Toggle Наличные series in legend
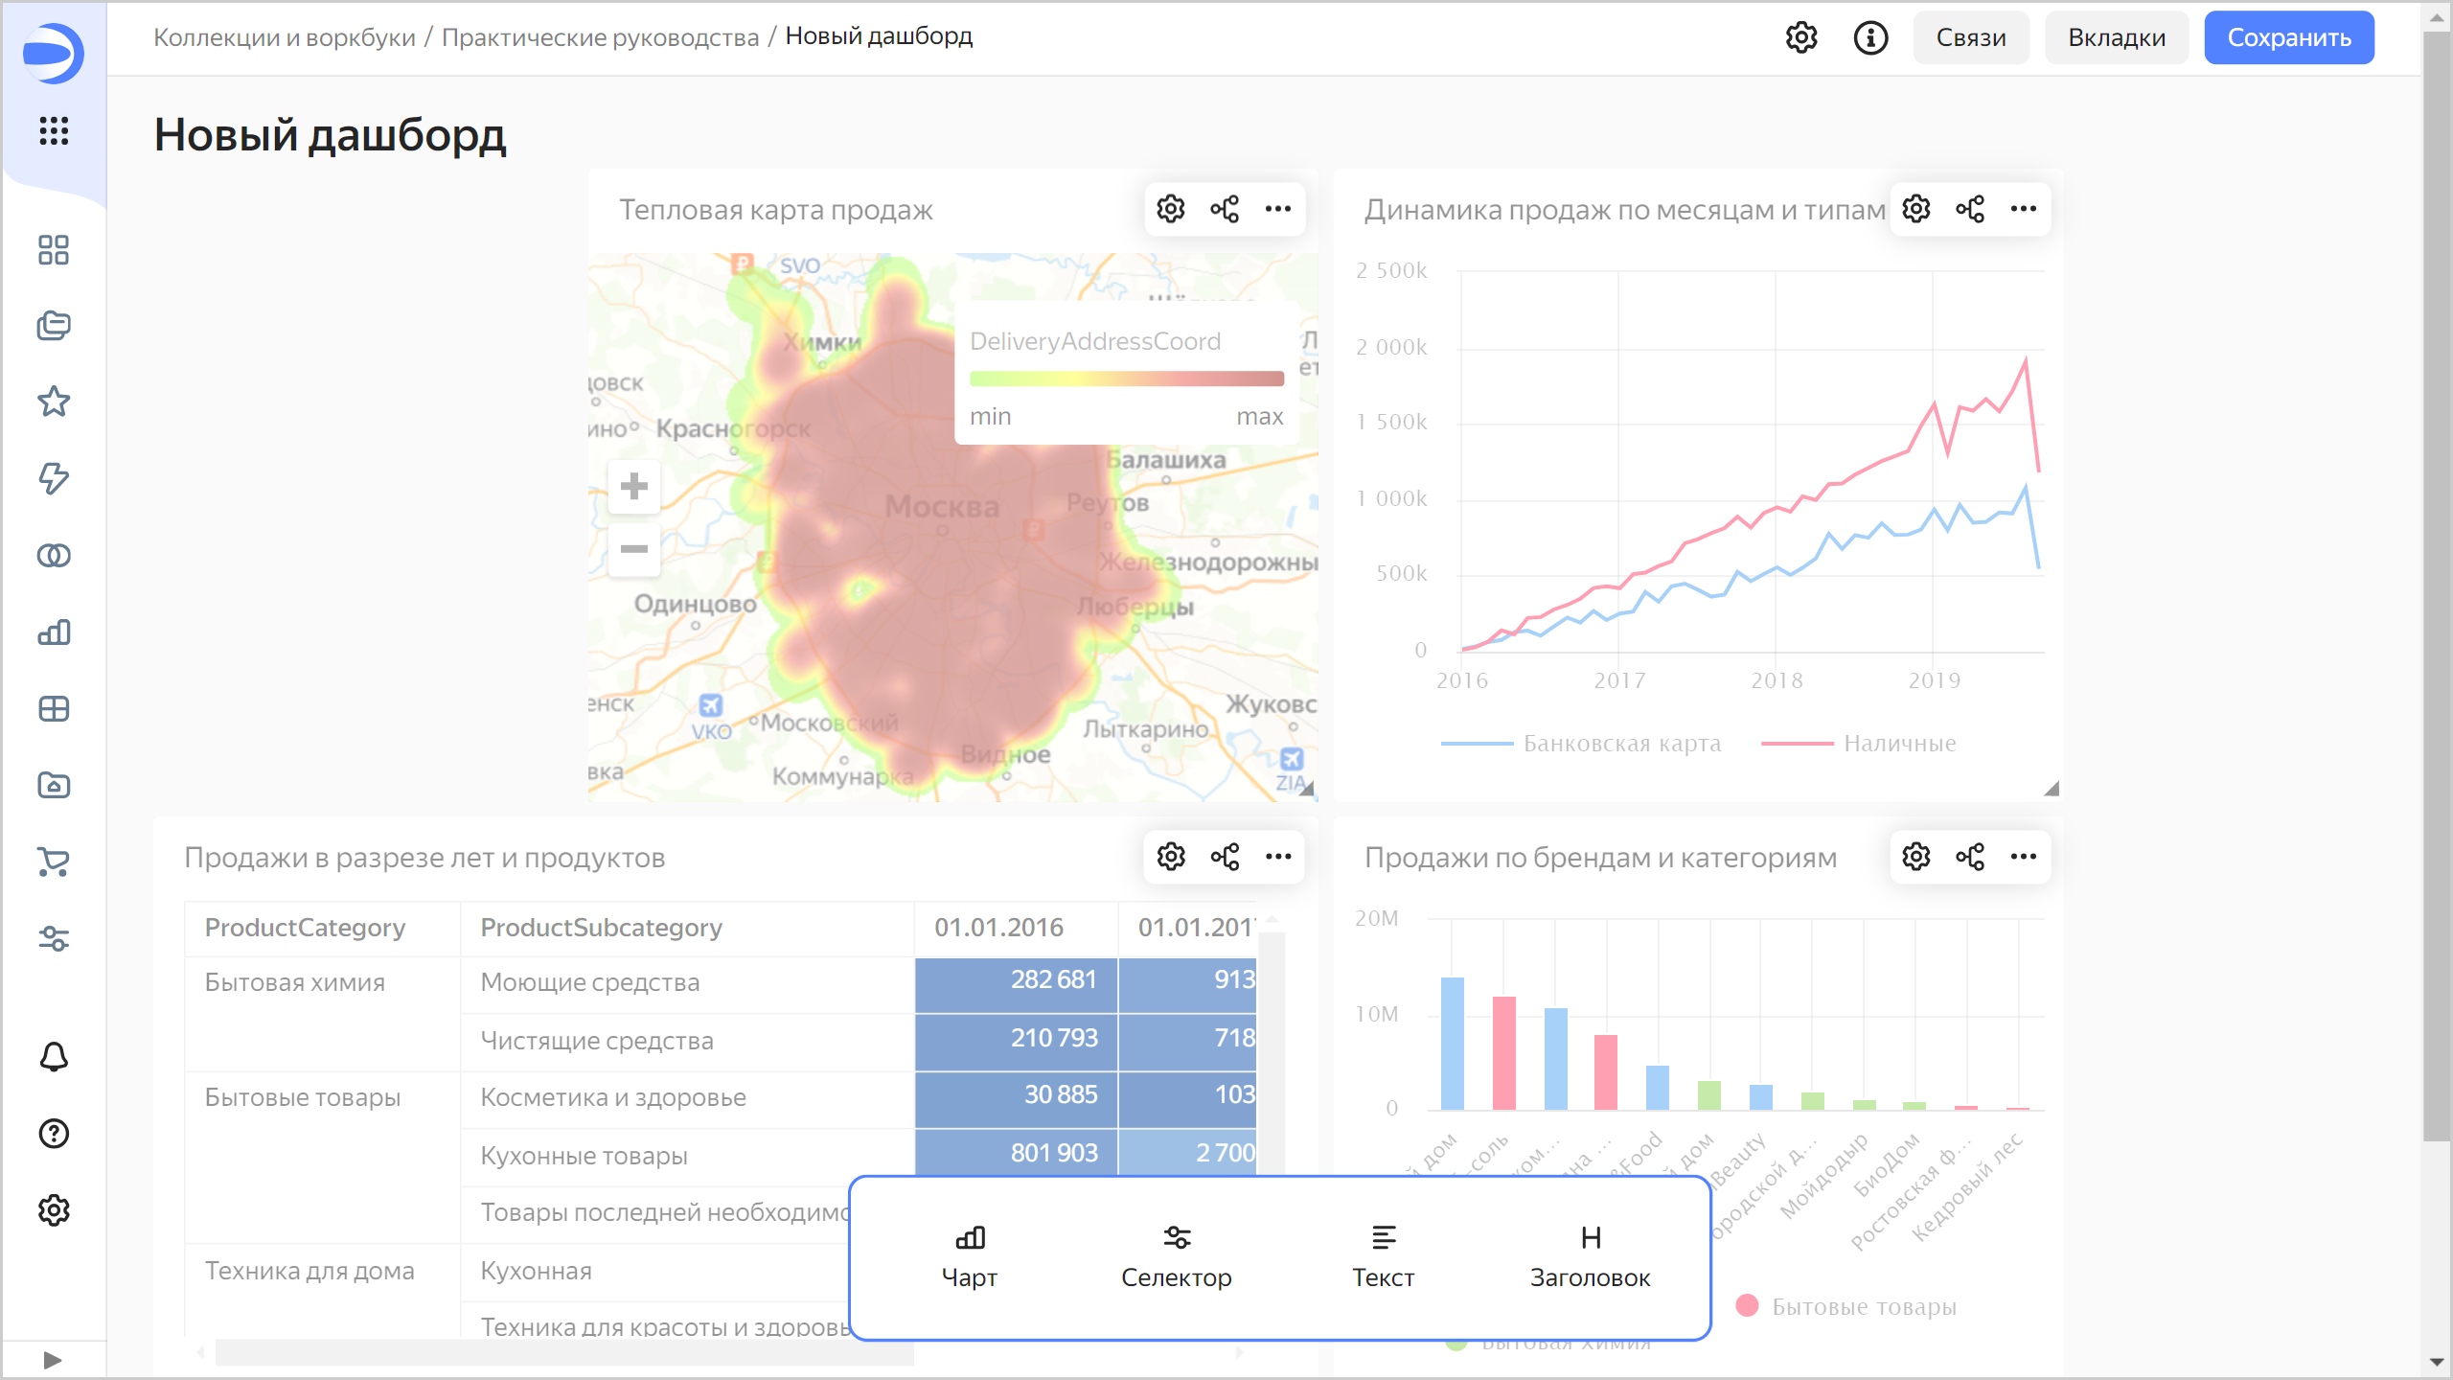The width and height of the screenshot is (2453, 1380). pyautogui.click(x=1899, y=744)
